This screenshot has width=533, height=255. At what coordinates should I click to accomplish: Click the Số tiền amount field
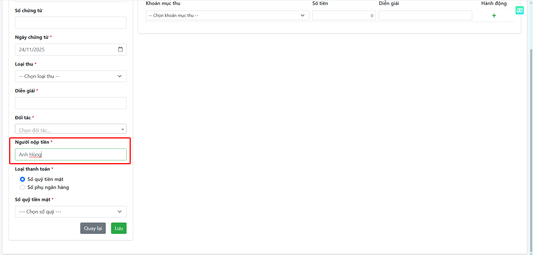344,16
